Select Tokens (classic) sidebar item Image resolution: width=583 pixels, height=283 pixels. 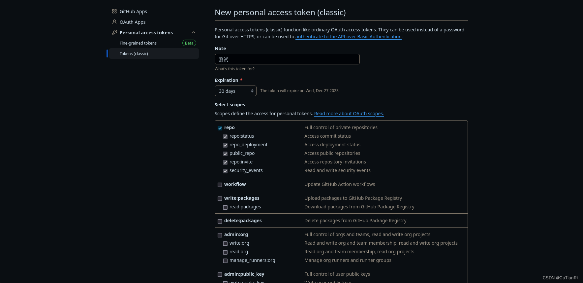[x=154, y=53]
